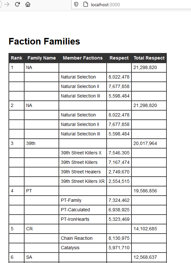Select the PT-Family faction cell
Screen dimensions: 191x263
click(83, 200)
